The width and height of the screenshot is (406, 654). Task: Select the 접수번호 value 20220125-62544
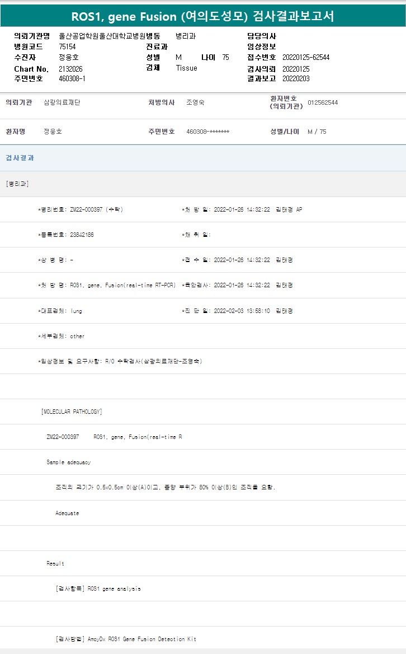coord(305,58)
